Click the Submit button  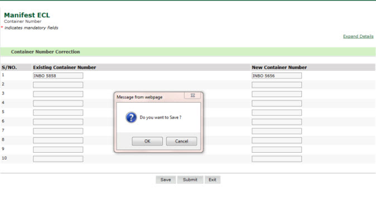click(x=190, y=180)
